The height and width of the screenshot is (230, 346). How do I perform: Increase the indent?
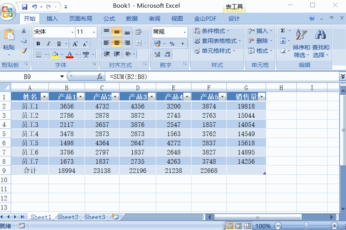117,54
